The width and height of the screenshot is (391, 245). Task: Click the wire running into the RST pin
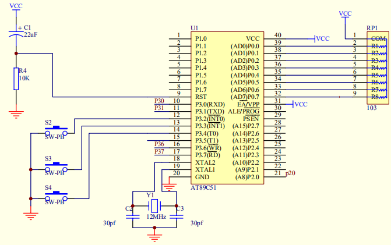pyautogui.click(x=111, y=97)
